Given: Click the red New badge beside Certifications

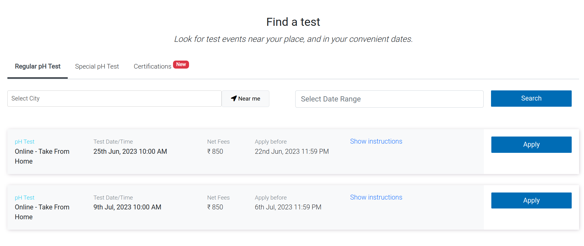Looking at the screenshot, I should [x=181, y=65].
